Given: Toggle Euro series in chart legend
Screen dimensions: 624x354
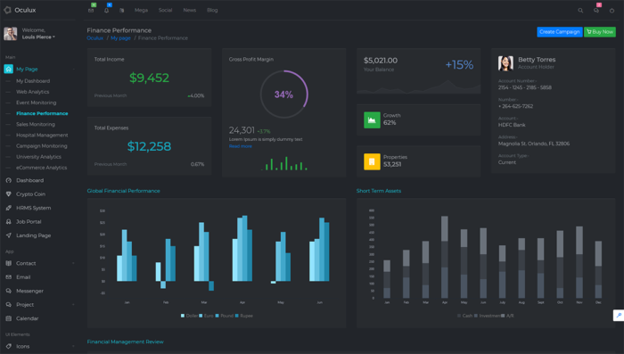Looking at the screenshot, I should [206, 316].
